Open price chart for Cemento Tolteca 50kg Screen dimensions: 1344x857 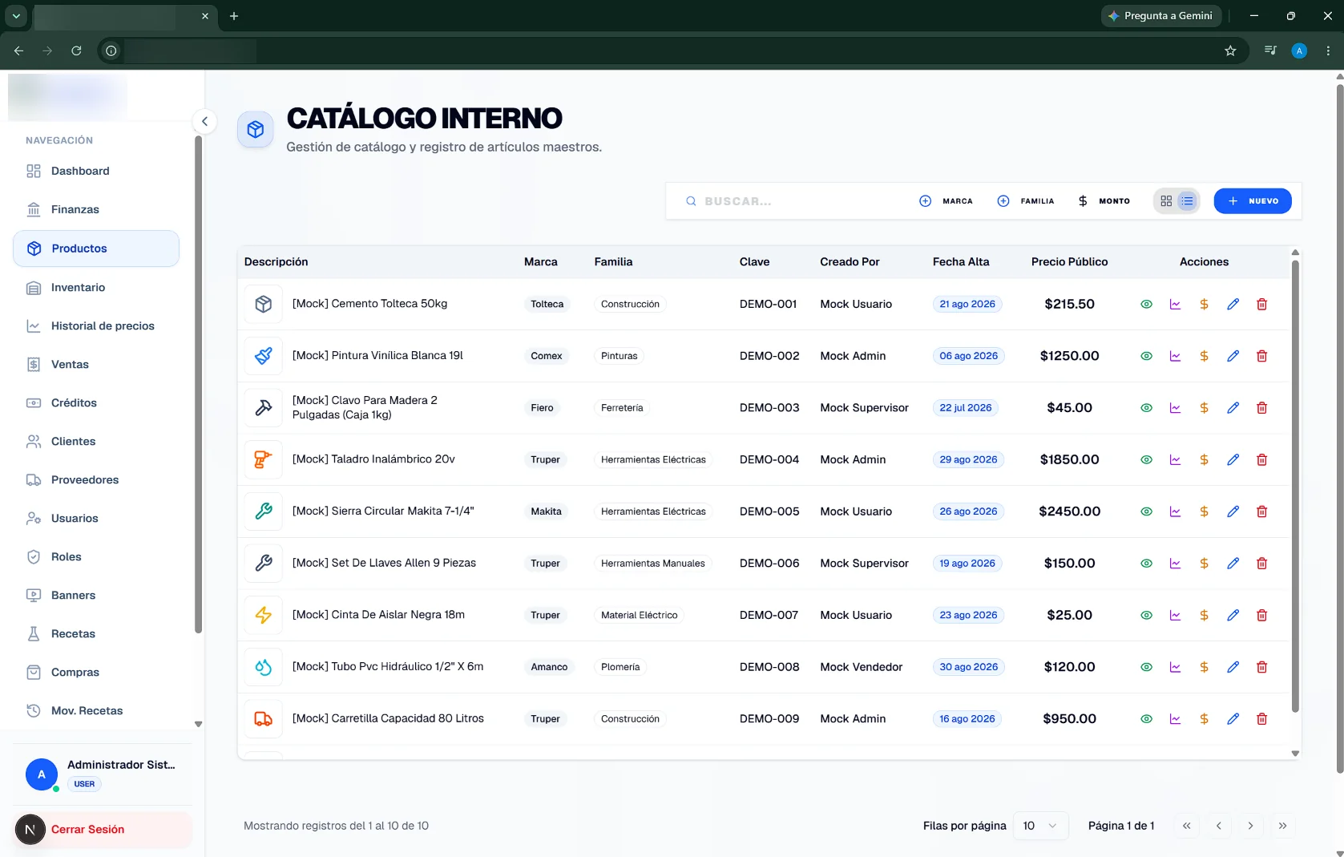click(1175, 305)
